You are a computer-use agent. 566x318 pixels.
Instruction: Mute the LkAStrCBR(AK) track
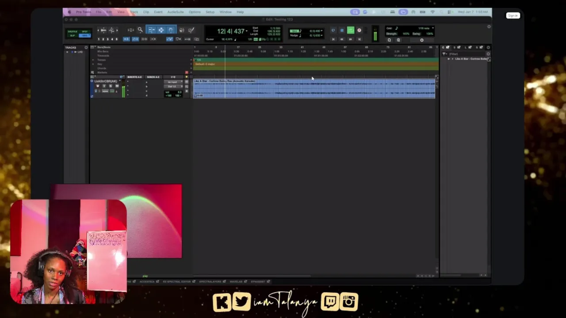tap(117, 86)
